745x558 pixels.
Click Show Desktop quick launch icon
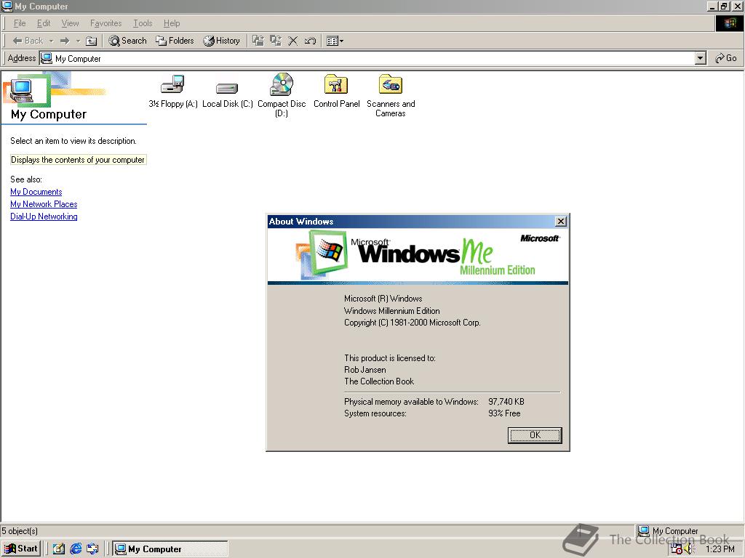tap(58, 549)
